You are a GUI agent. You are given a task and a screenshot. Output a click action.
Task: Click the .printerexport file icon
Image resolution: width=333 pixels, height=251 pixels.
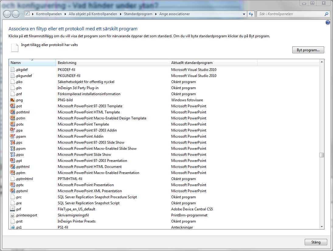[x=13, y=215]
